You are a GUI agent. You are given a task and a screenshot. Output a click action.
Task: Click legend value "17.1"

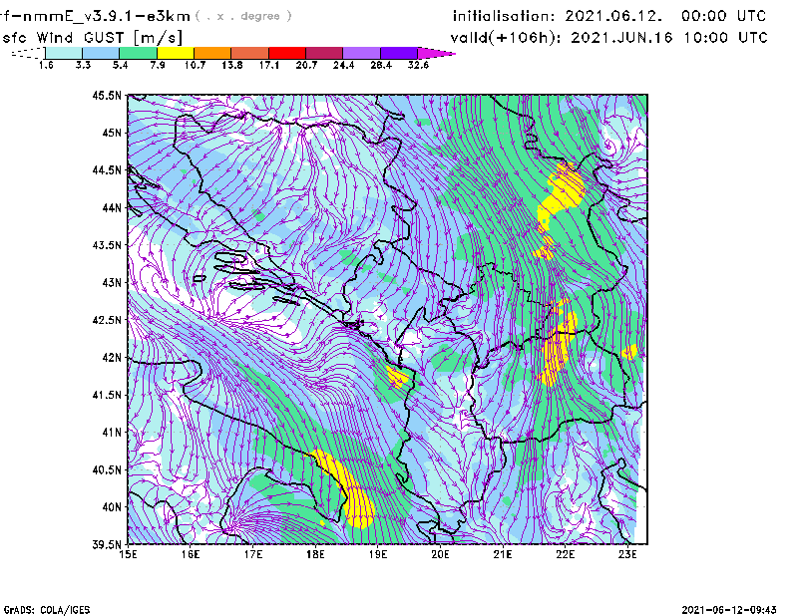point(269,65)
